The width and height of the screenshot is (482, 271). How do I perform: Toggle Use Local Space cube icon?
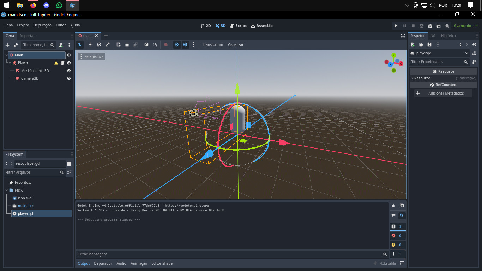click(x=146, y=44)
